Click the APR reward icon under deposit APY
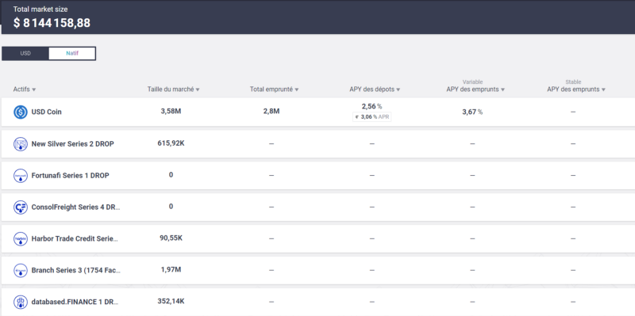The image size is (635, 316). point(356,116)
